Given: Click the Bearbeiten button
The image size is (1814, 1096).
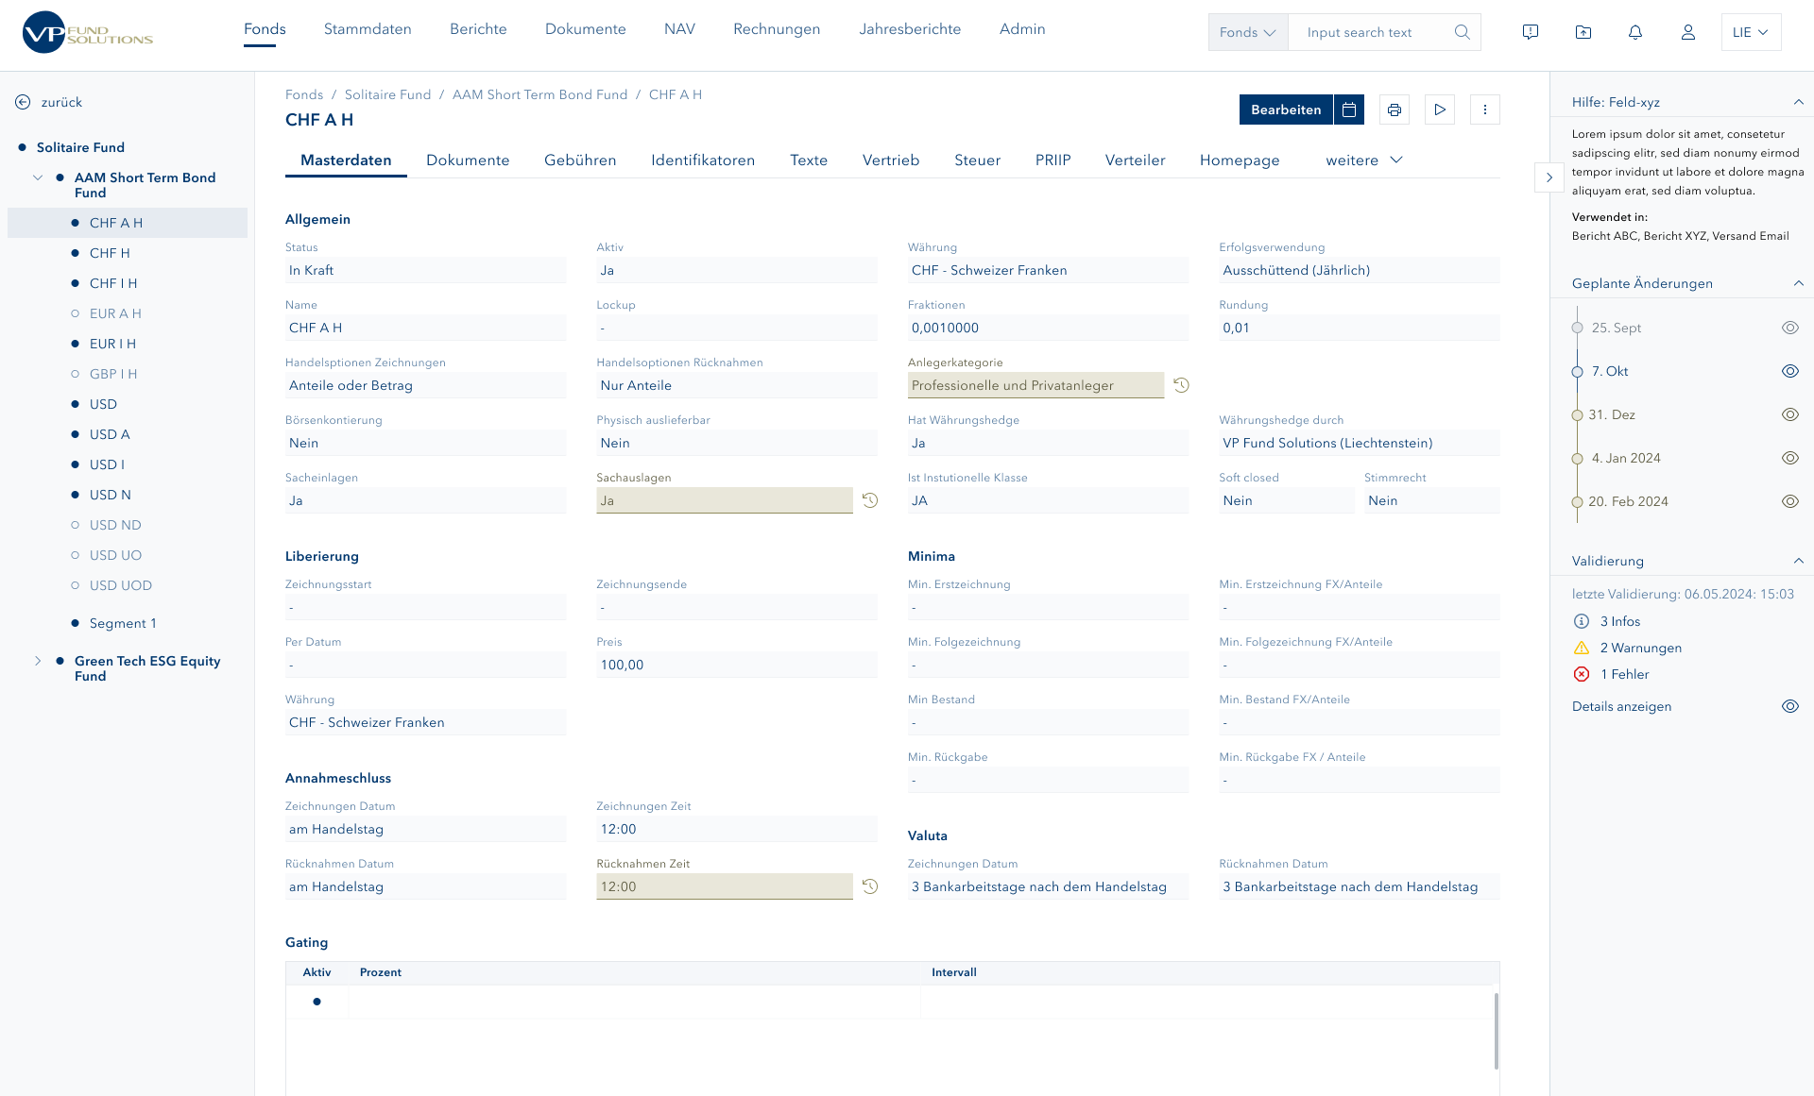Looking at the screenshot, I should point(1285,110).
